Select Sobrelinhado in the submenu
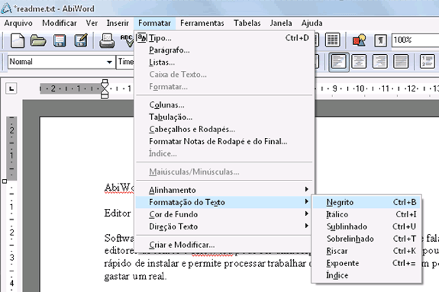 (366, 238)
